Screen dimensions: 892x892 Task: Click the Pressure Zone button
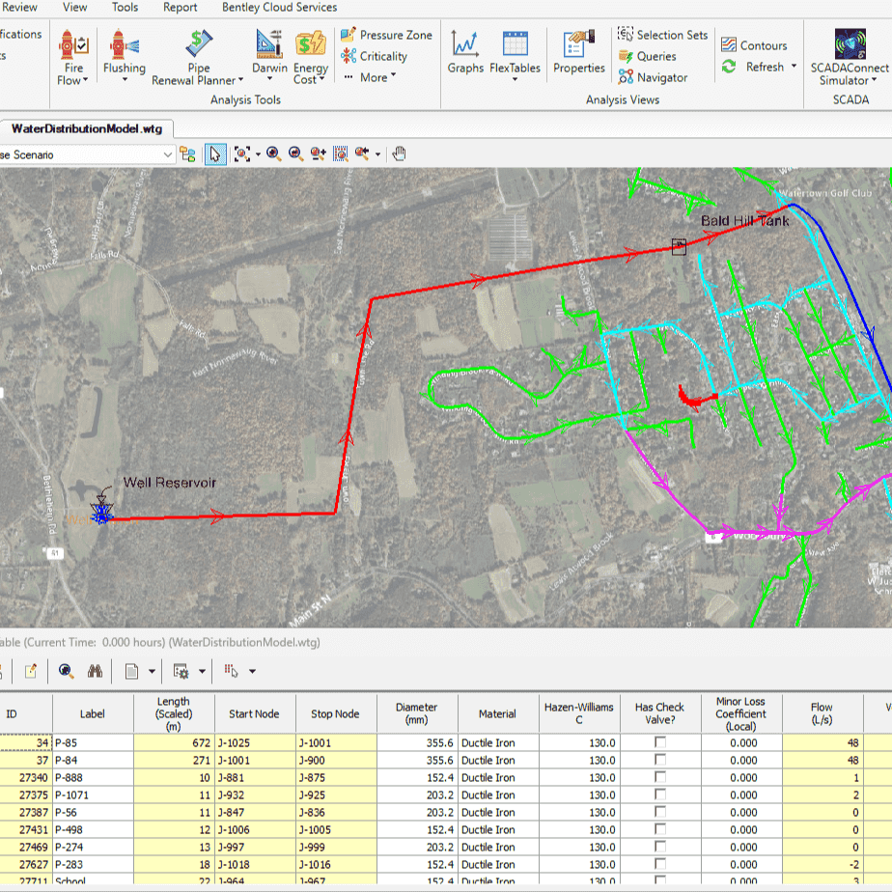386,35
